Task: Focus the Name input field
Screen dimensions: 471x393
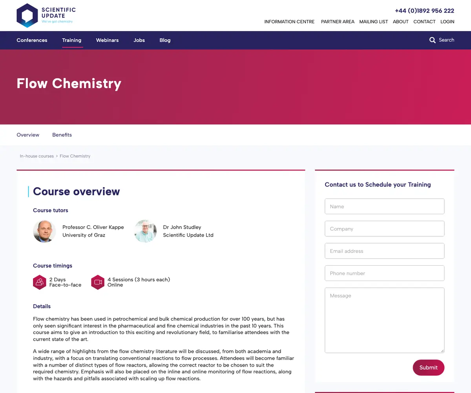Action: click(x=385, y=206)
